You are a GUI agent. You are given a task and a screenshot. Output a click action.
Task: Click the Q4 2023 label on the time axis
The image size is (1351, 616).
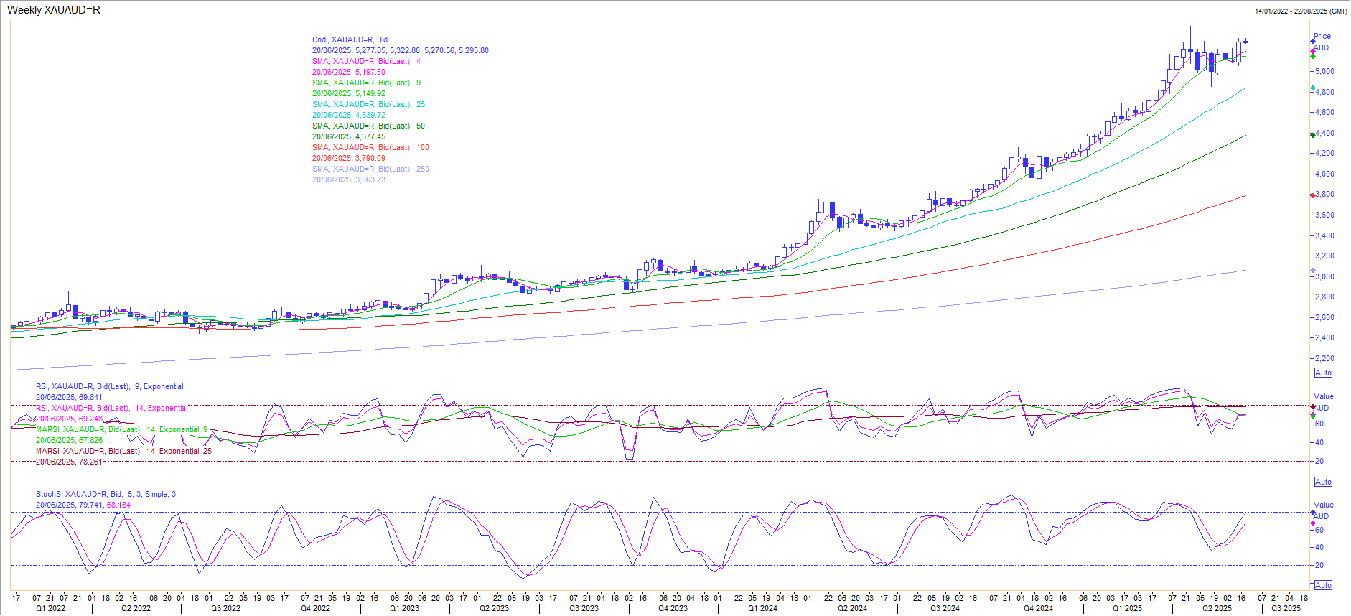(x=673, y=608)
